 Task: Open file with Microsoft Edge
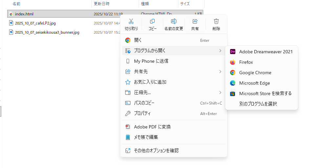tap(254, 83)
